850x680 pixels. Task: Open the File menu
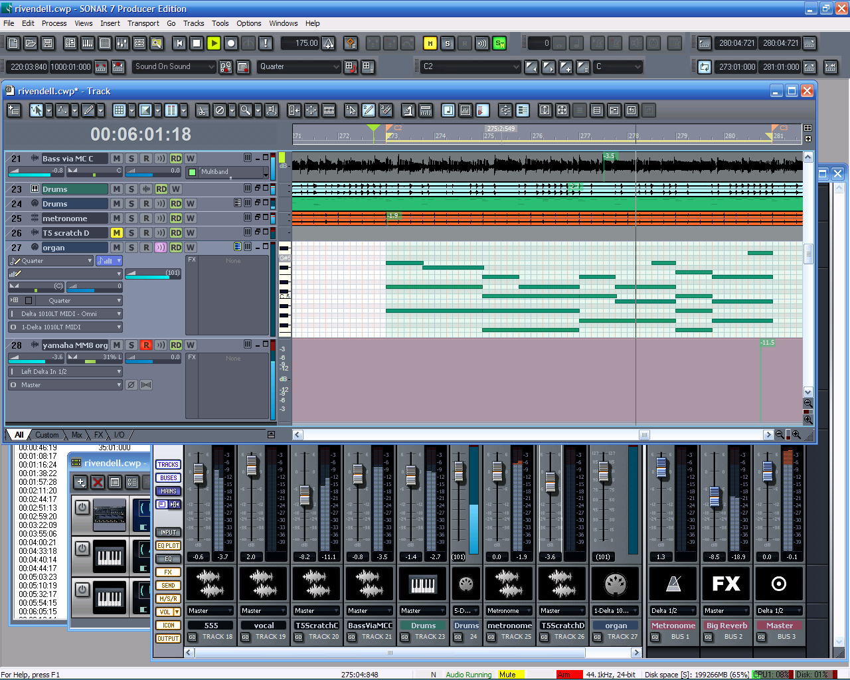click(x=9, y=23)
